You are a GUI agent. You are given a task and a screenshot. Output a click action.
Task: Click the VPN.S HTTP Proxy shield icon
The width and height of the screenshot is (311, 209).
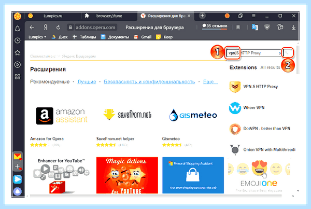click(235, 87)
